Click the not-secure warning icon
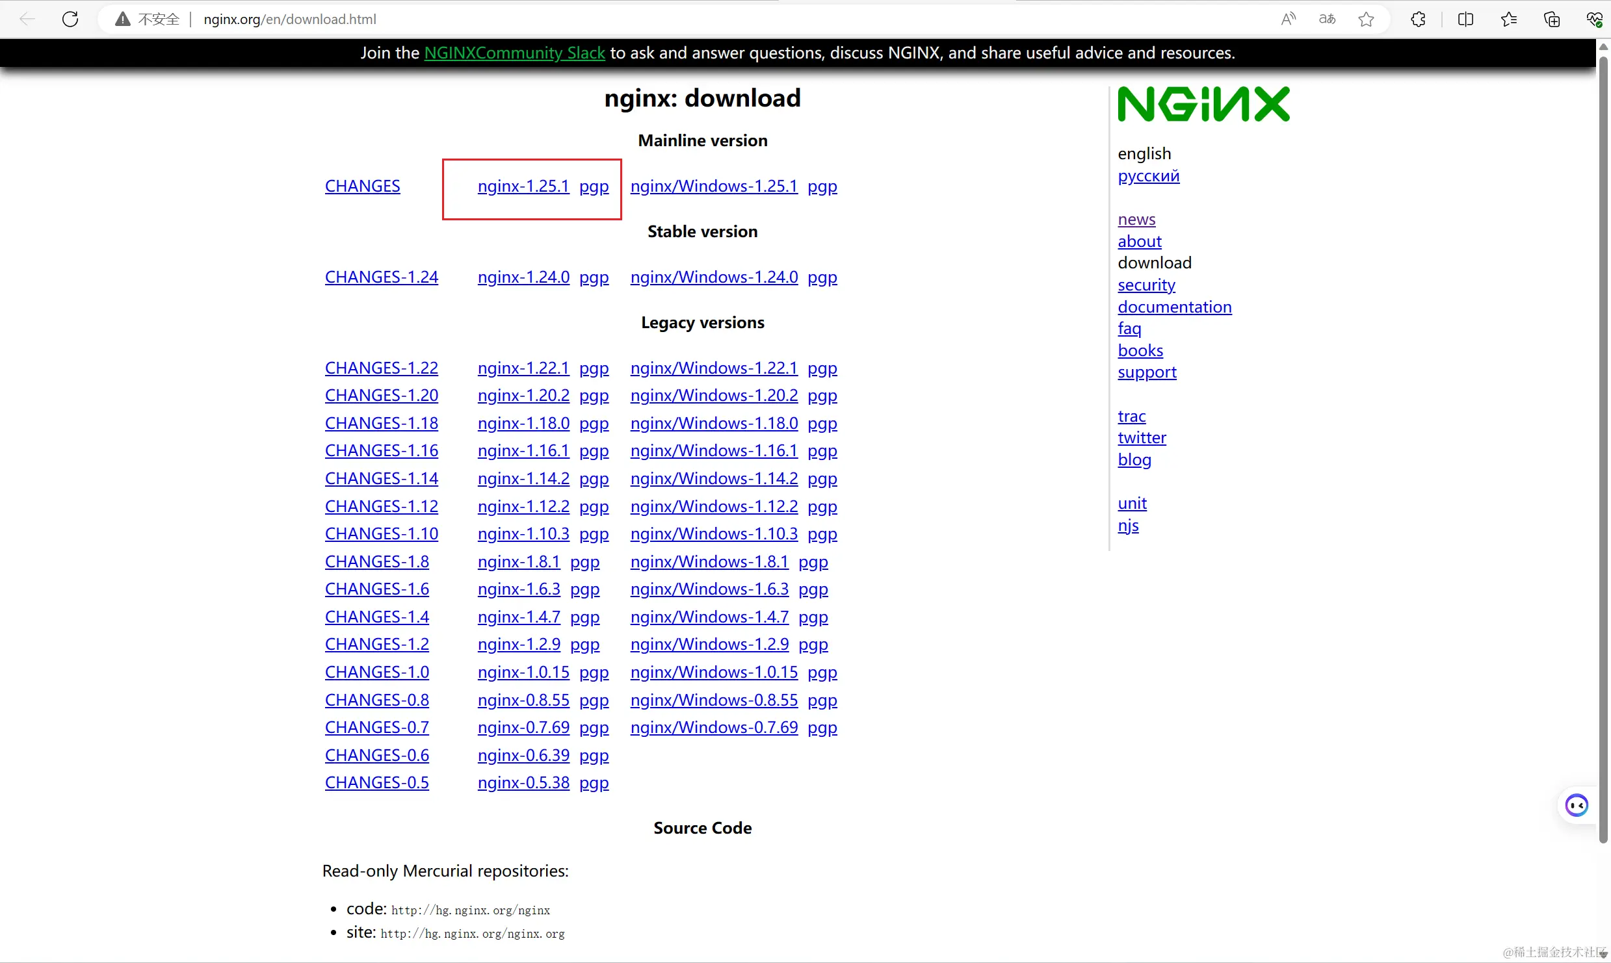This screenshot has width=1611, height=963. 122,19
